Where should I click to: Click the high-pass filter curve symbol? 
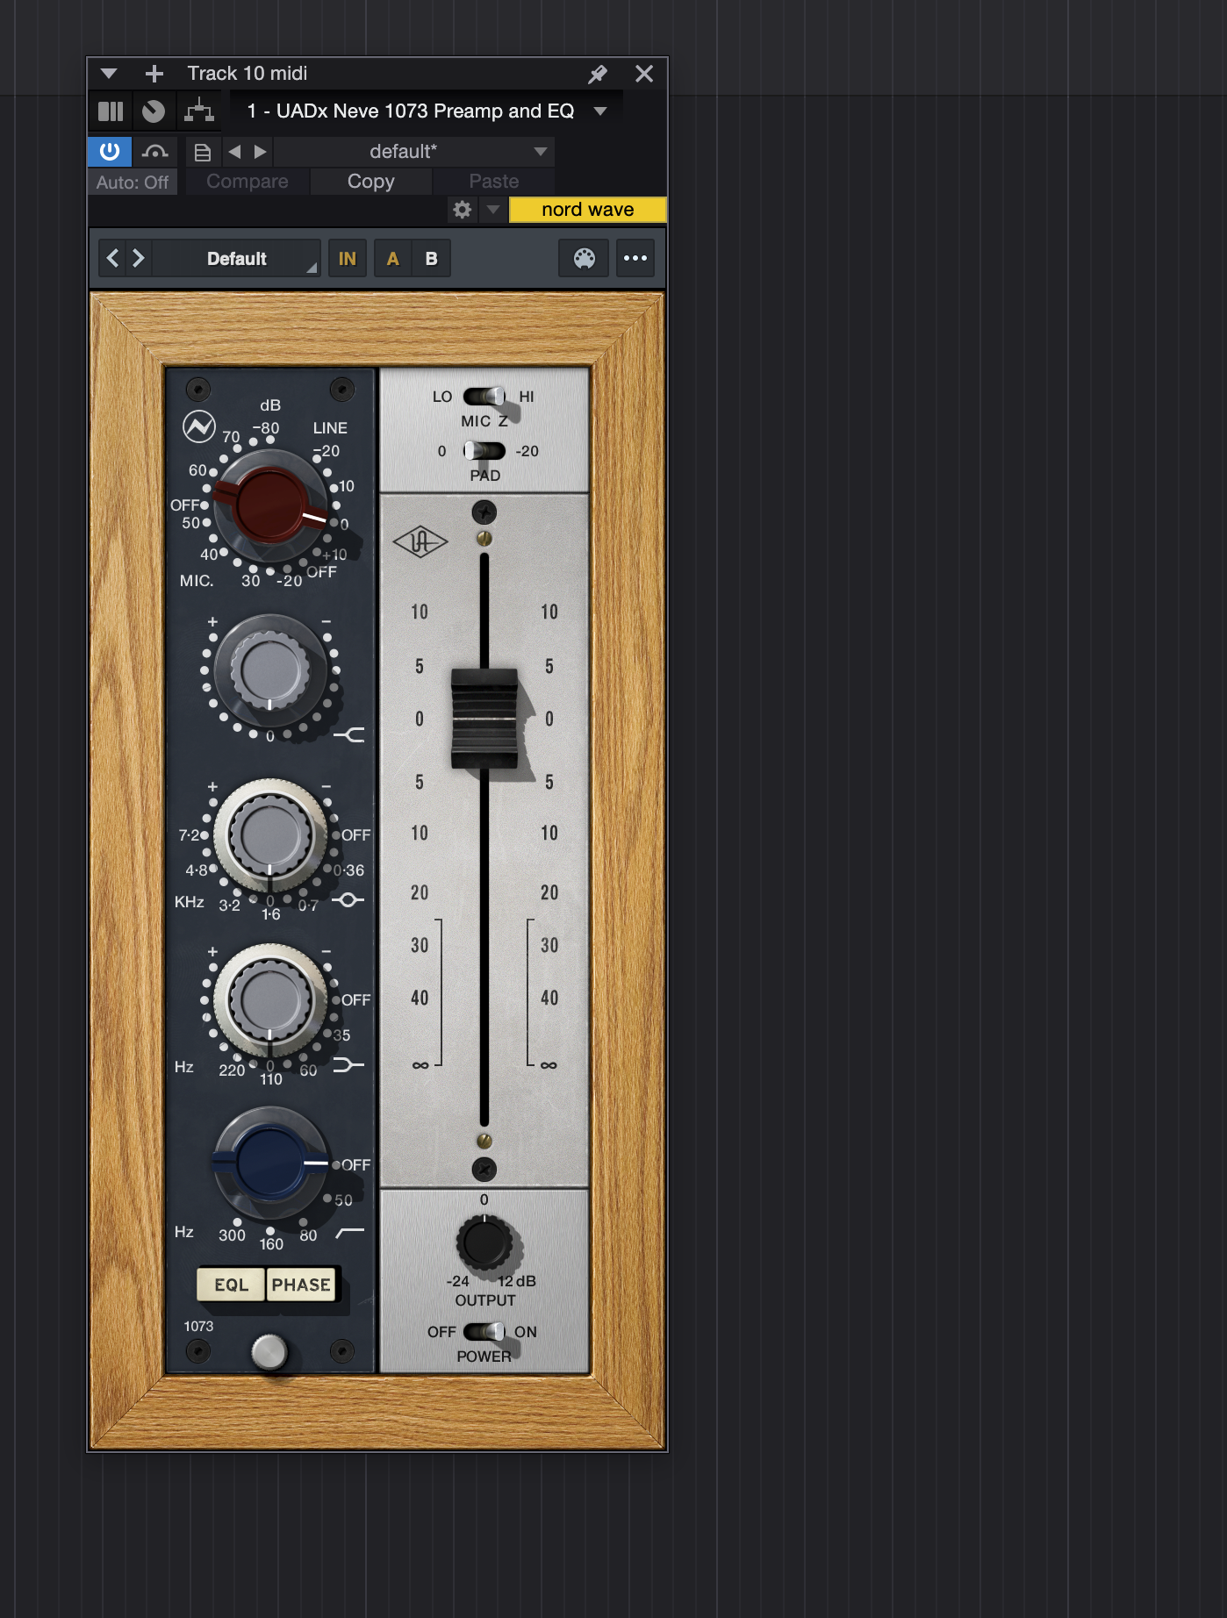[350, 1232]
